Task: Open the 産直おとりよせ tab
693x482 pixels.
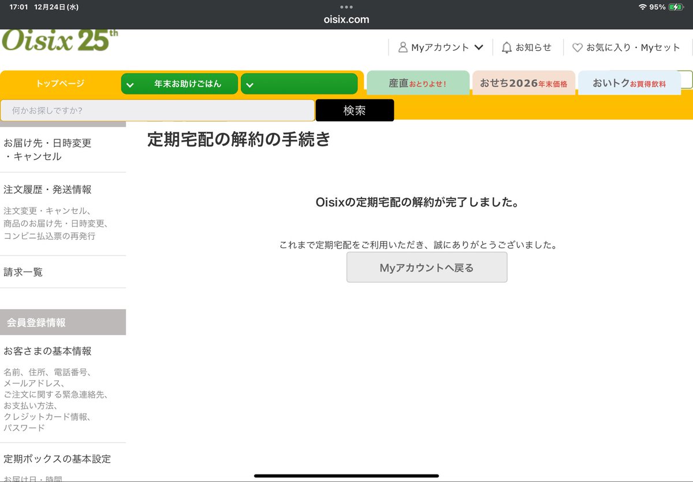Action: point(418,83)
